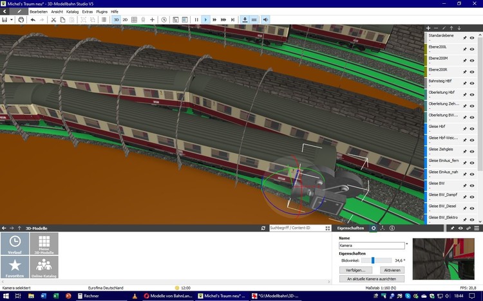
Task: Refresh the catalog list
Action: pos(263,228)
